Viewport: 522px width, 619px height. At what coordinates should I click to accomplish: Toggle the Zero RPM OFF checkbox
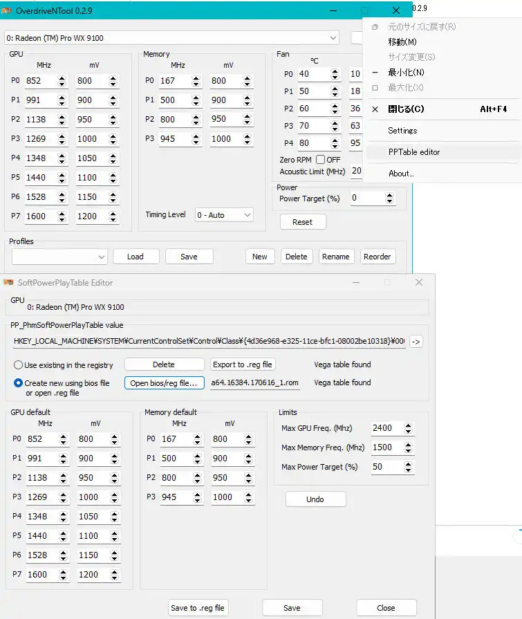(x=320, y=160)
